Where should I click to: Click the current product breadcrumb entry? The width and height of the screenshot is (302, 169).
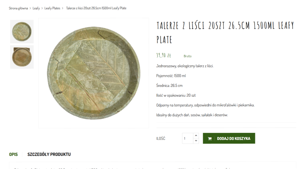point(96,8)
